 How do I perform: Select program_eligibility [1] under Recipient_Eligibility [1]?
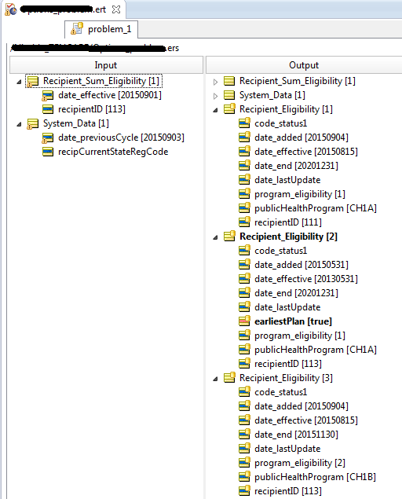point(300,194)
